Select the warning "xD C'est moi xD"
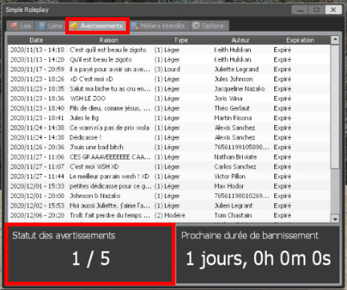 pos(169,79)
